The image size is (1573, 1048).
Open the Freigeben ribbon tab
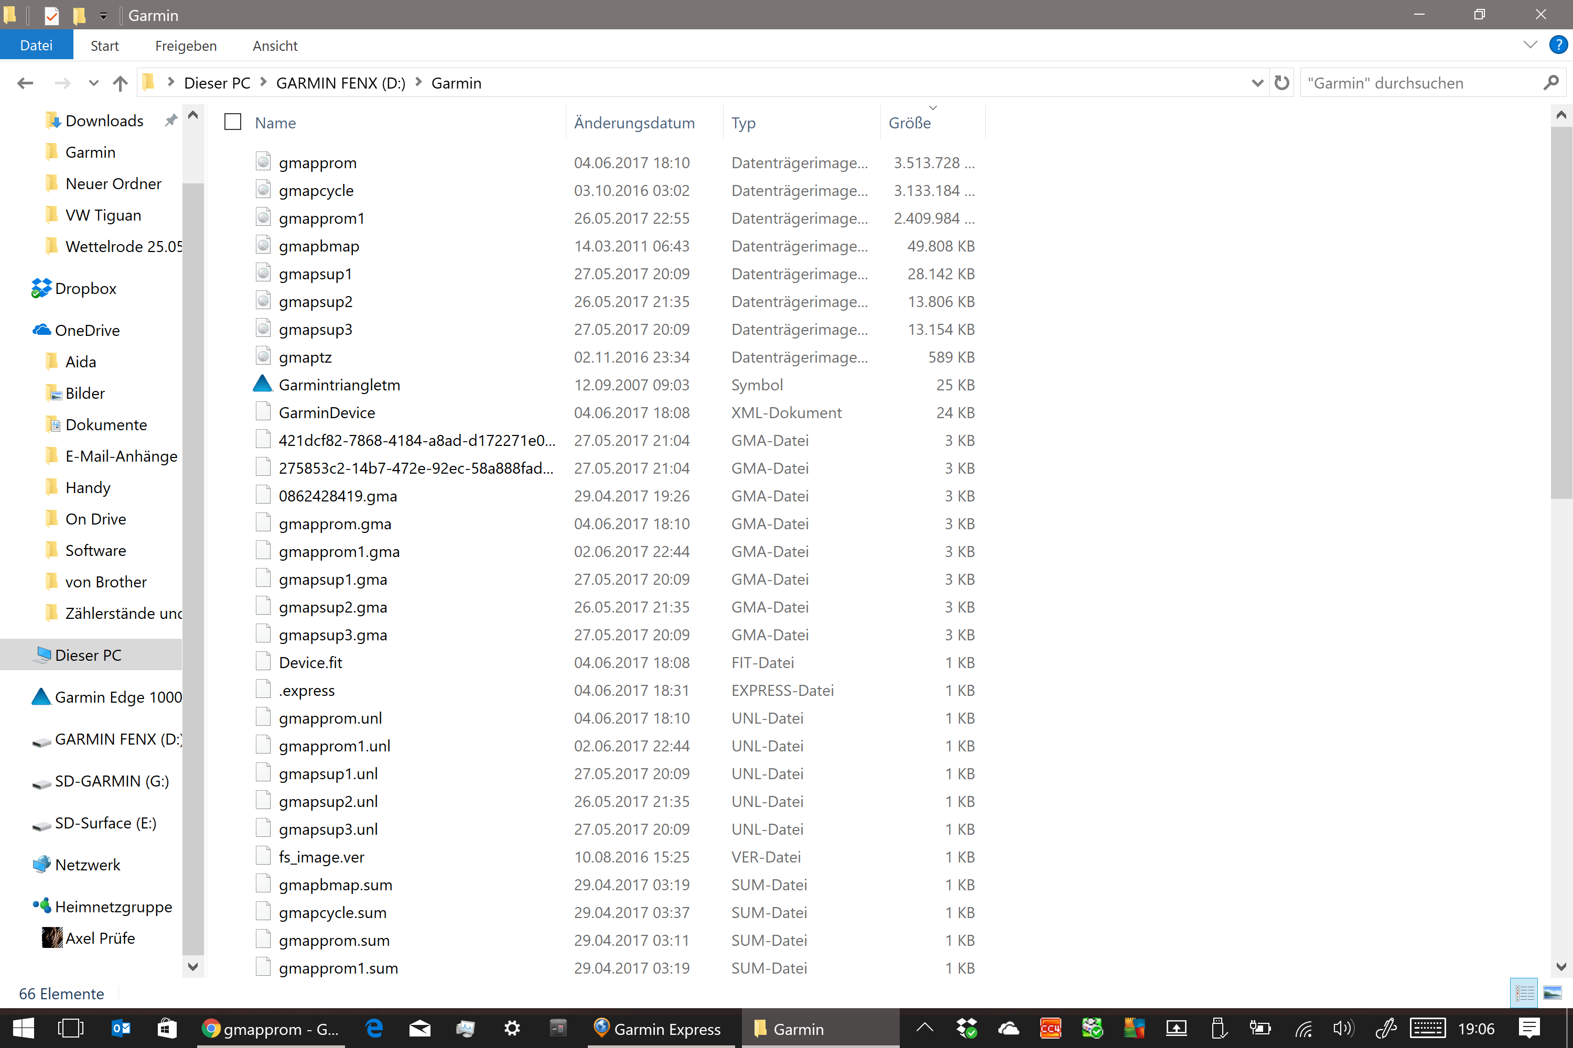coord(186,46)
